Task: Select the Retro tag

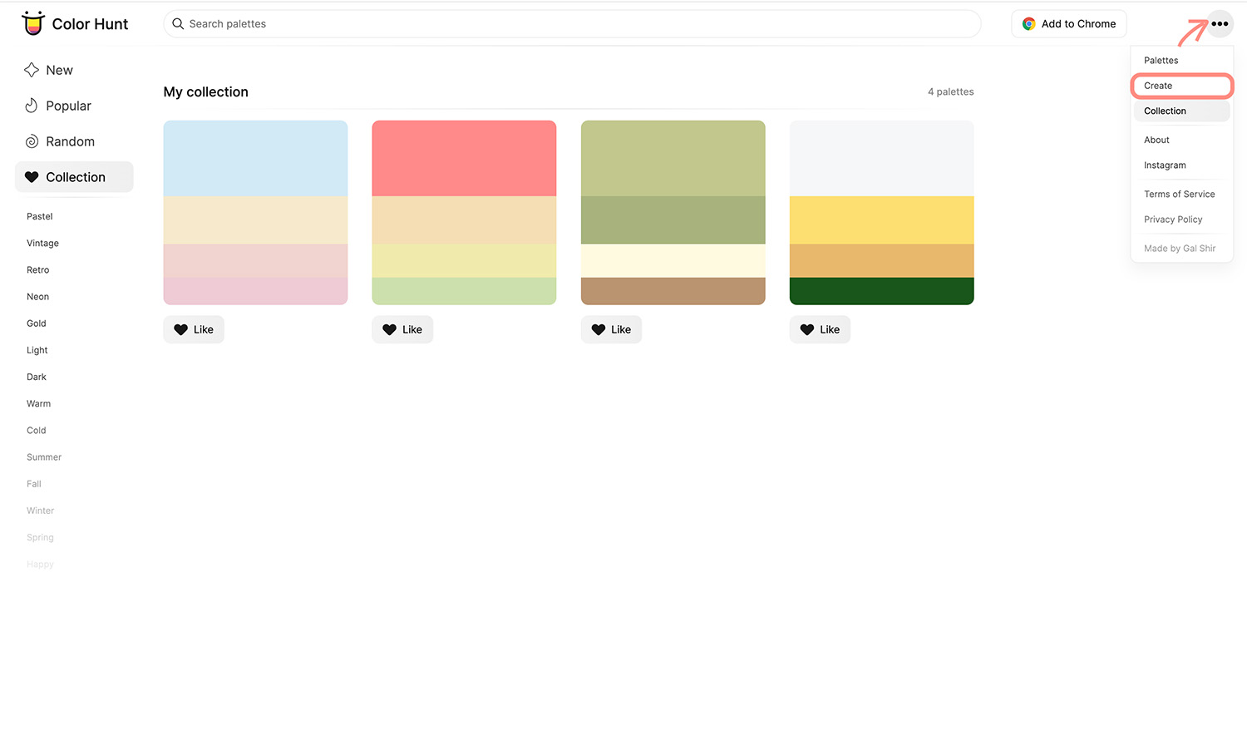Action: pos(37,270)
